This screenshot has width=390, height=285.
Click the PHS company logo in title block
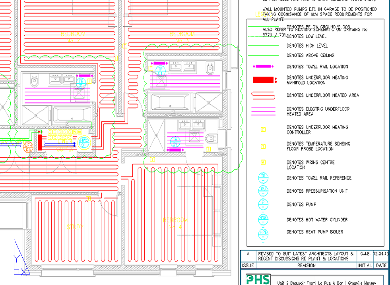pos(258,280)
